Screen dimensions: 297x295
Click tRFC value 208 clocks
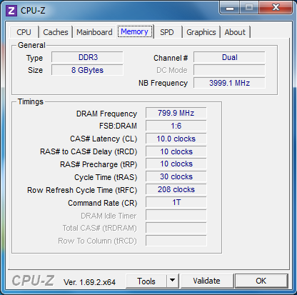pos(176,189)
